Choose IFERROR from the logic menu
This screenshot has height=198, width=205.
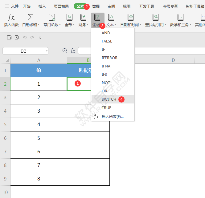(x=113, y=58)
